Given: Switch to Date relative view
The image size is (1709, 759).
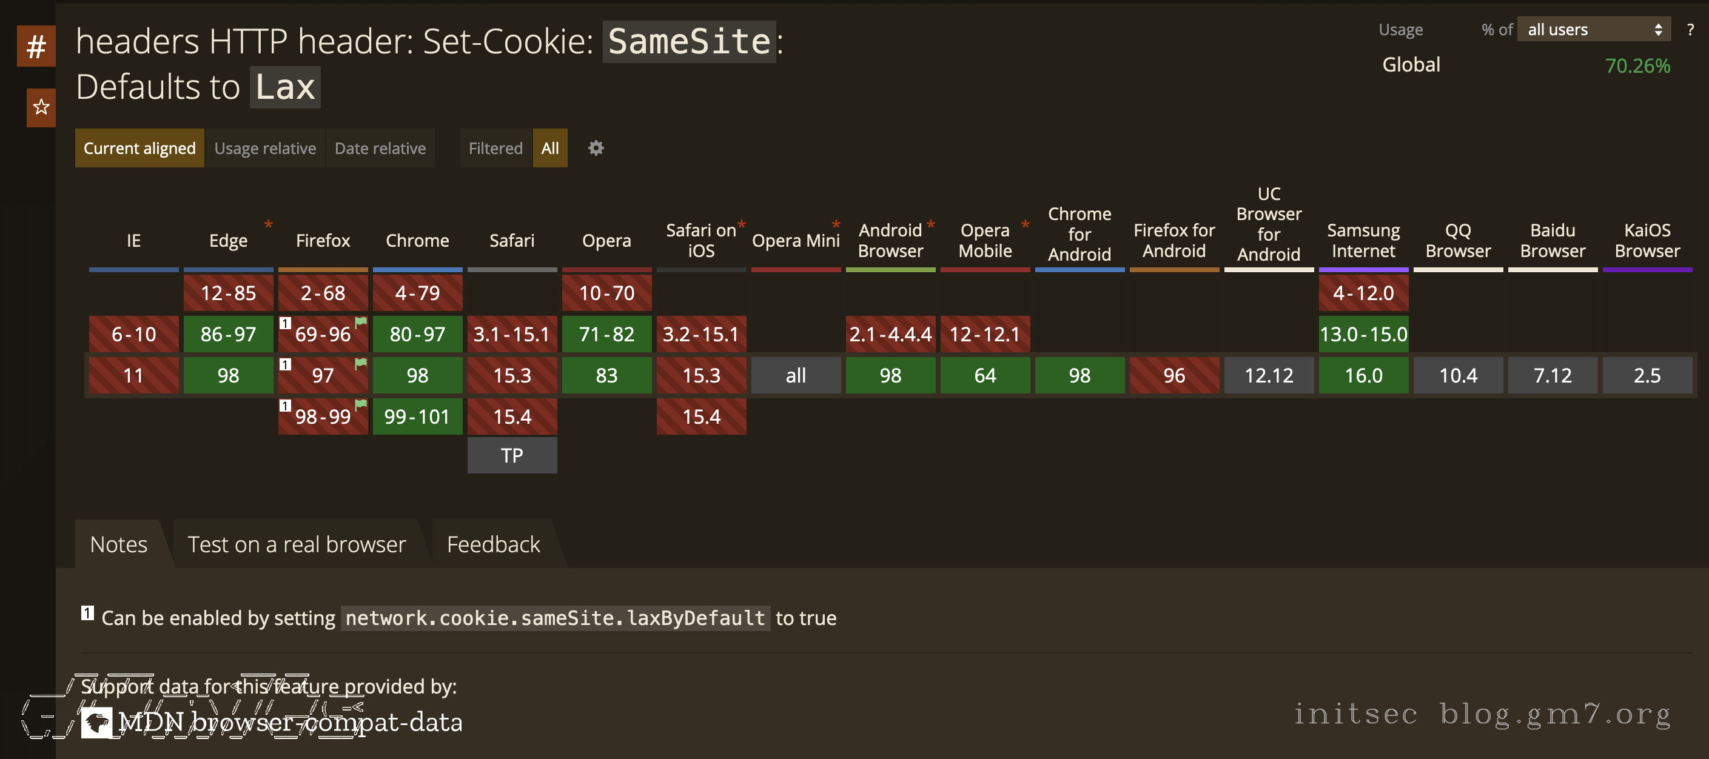Looking at the screenshot, I should click(x=380, y=148).
